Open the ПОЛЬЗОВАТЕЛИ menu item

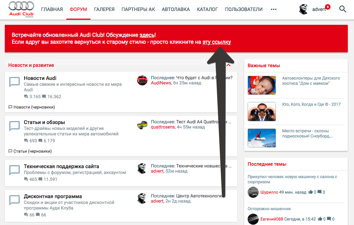pos(244,9)
